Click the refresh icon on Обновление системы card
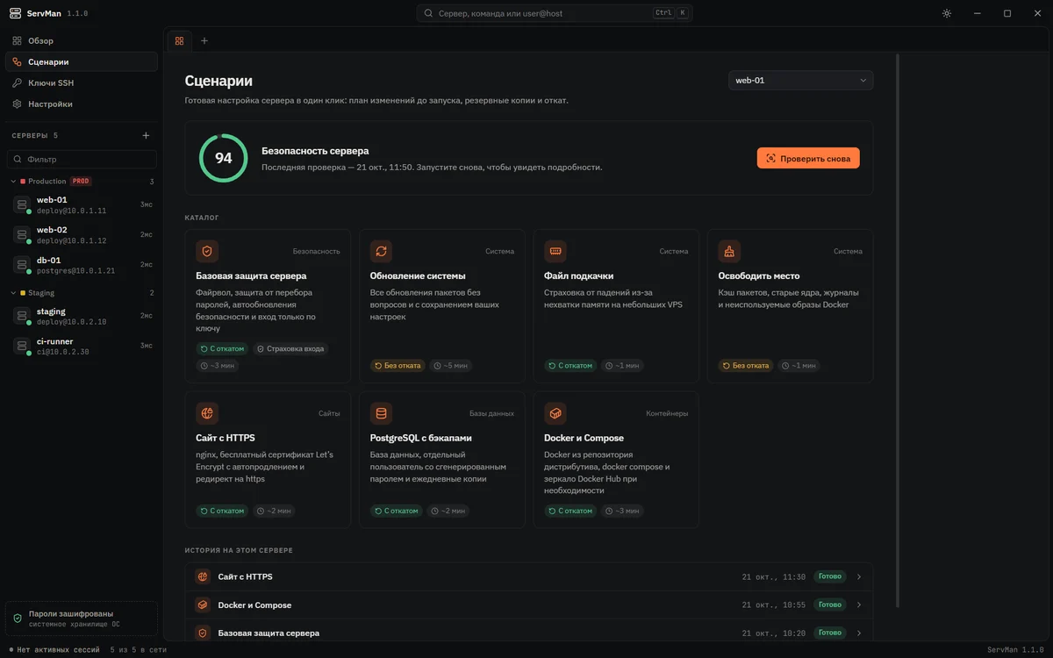1053x658 pixels. pos(382,251)
